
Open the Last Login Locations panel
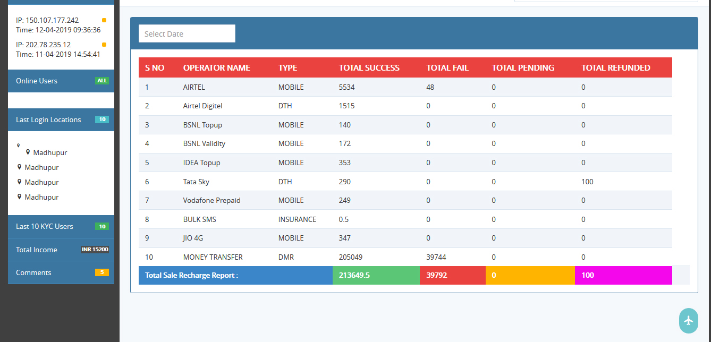coord(61,119)
